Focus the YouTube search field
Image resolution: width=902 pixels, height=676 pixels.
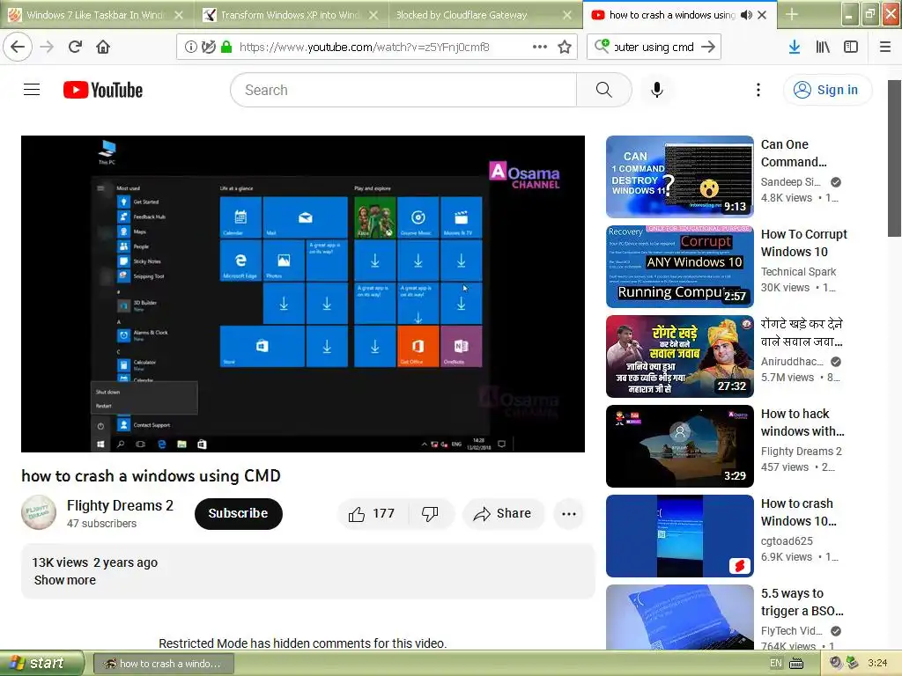click(x=403, y=90)
